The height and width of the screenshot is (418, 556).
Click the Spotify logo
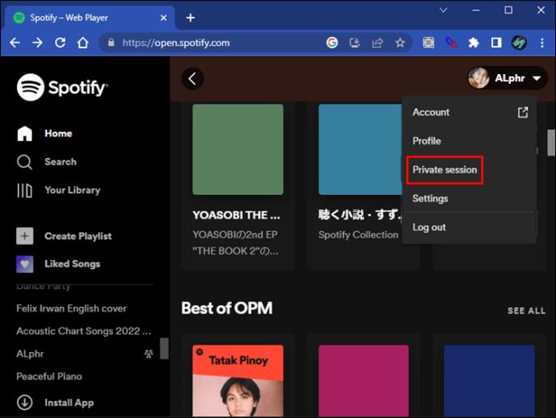coord(62,87)
